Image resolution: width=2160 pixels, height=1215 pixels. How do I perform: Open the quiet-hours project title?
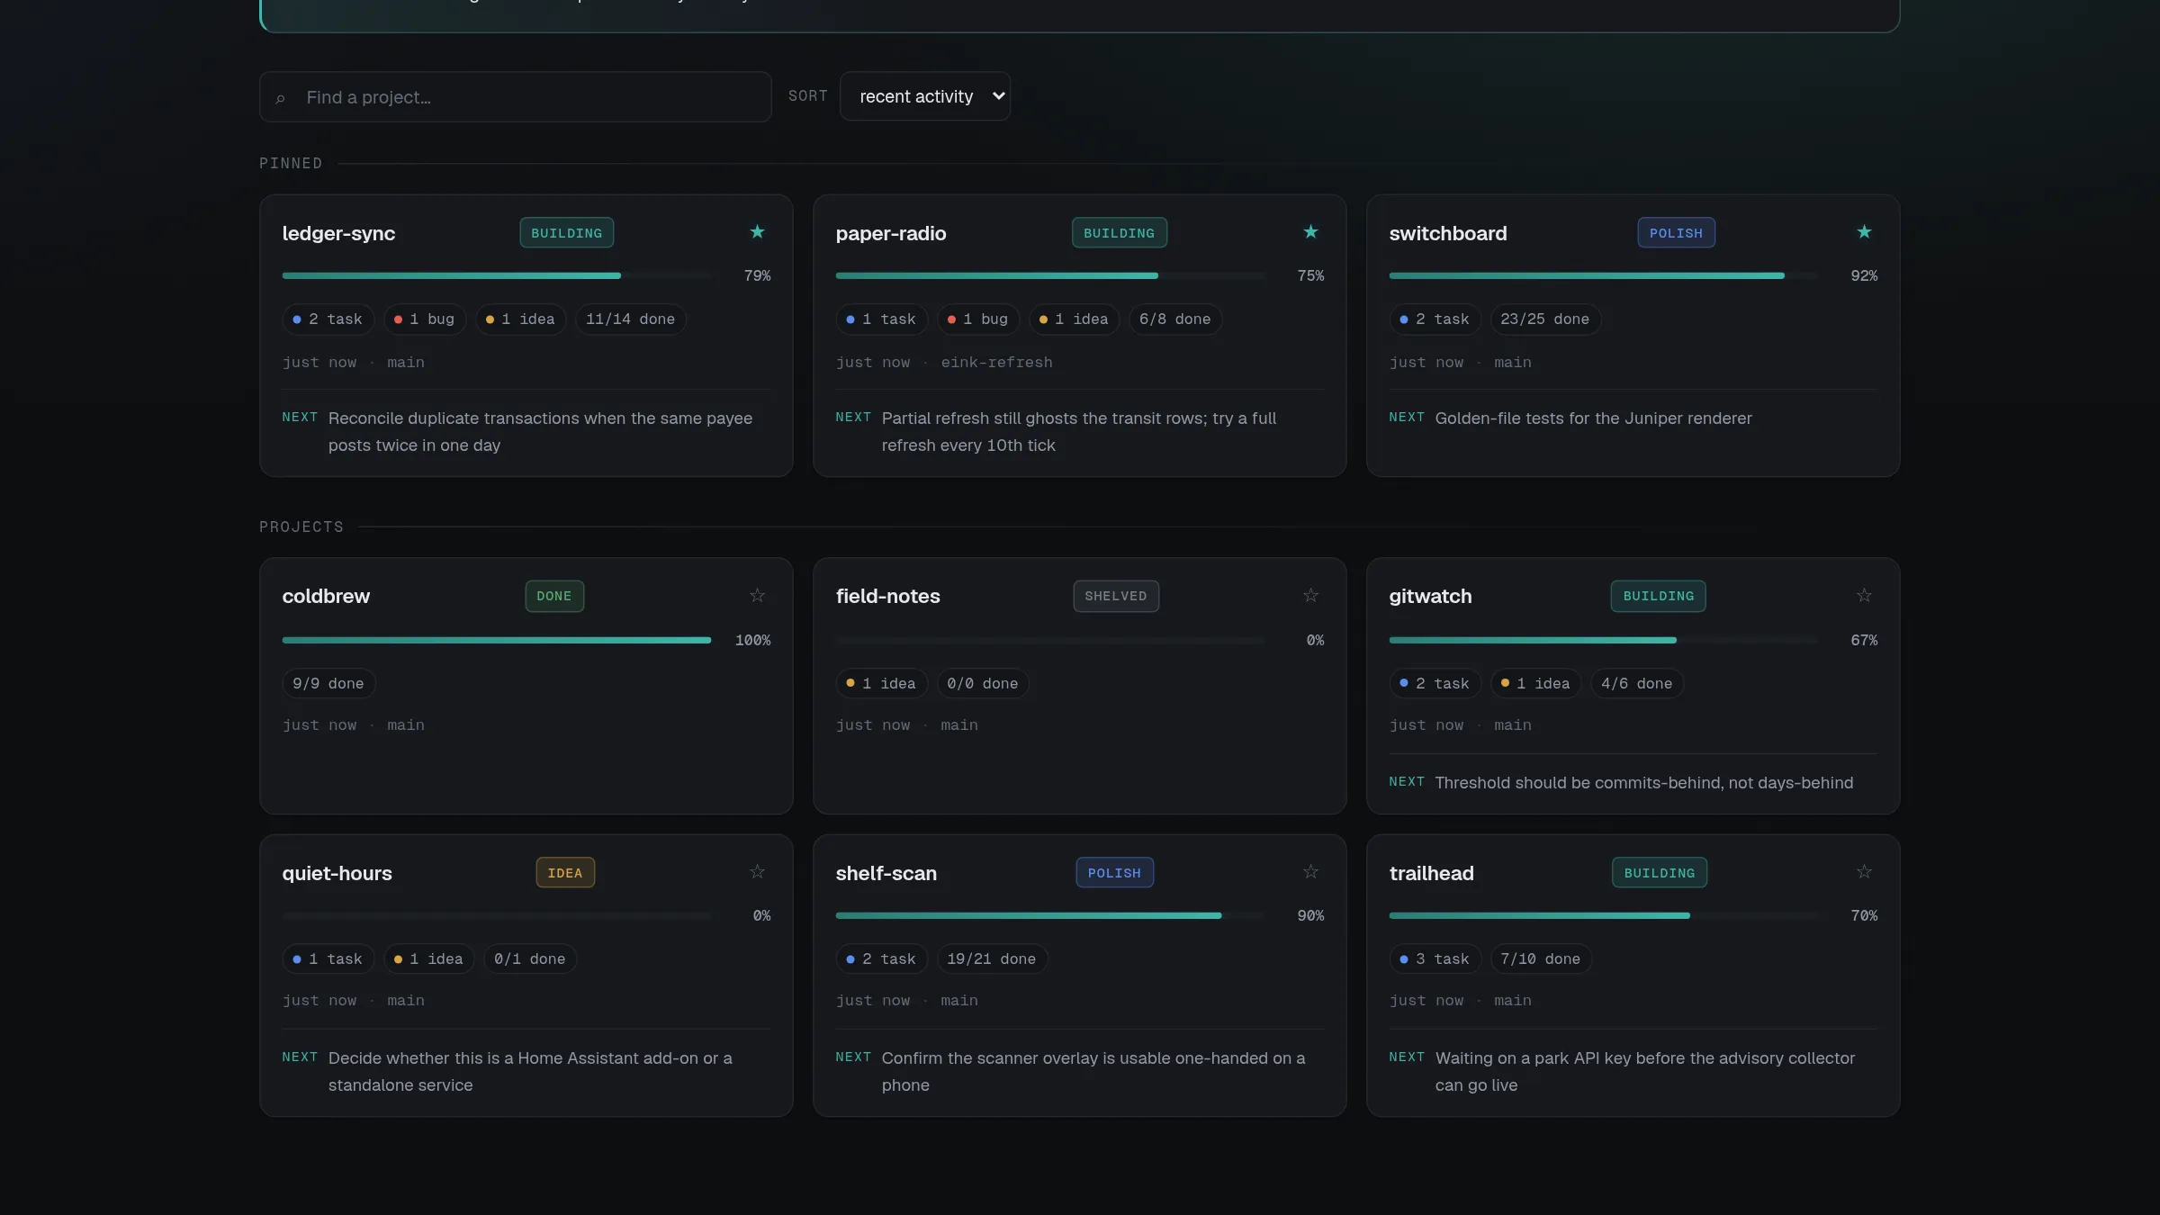(337, 873)
